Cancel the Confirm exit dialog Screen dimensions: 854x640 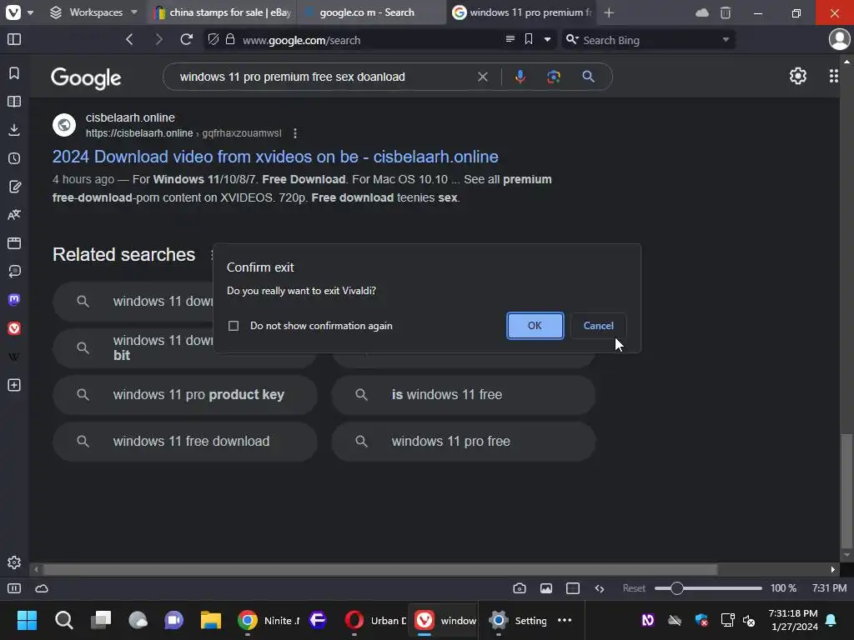(x=598, y=326)
